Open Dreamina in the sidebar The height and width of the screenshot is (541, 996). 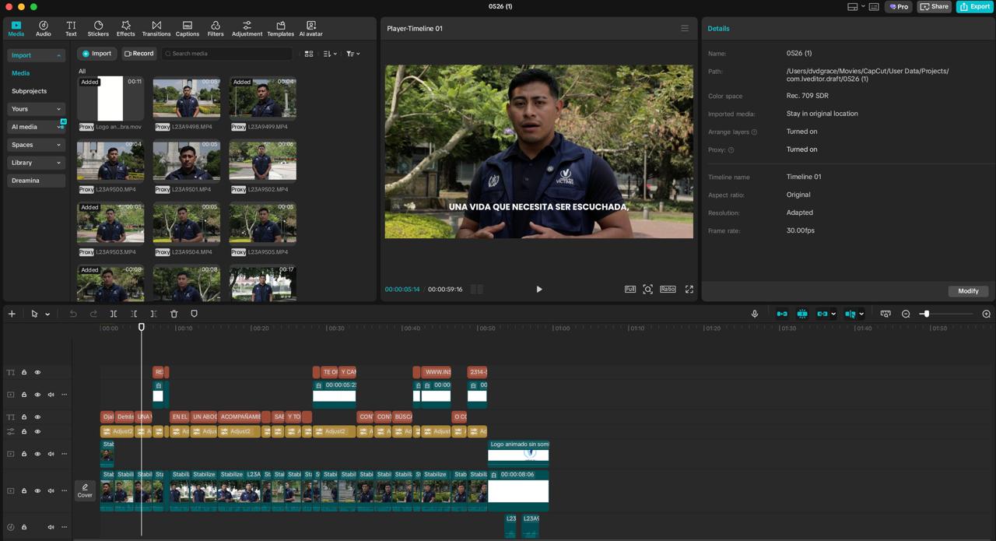coord(36,181)
